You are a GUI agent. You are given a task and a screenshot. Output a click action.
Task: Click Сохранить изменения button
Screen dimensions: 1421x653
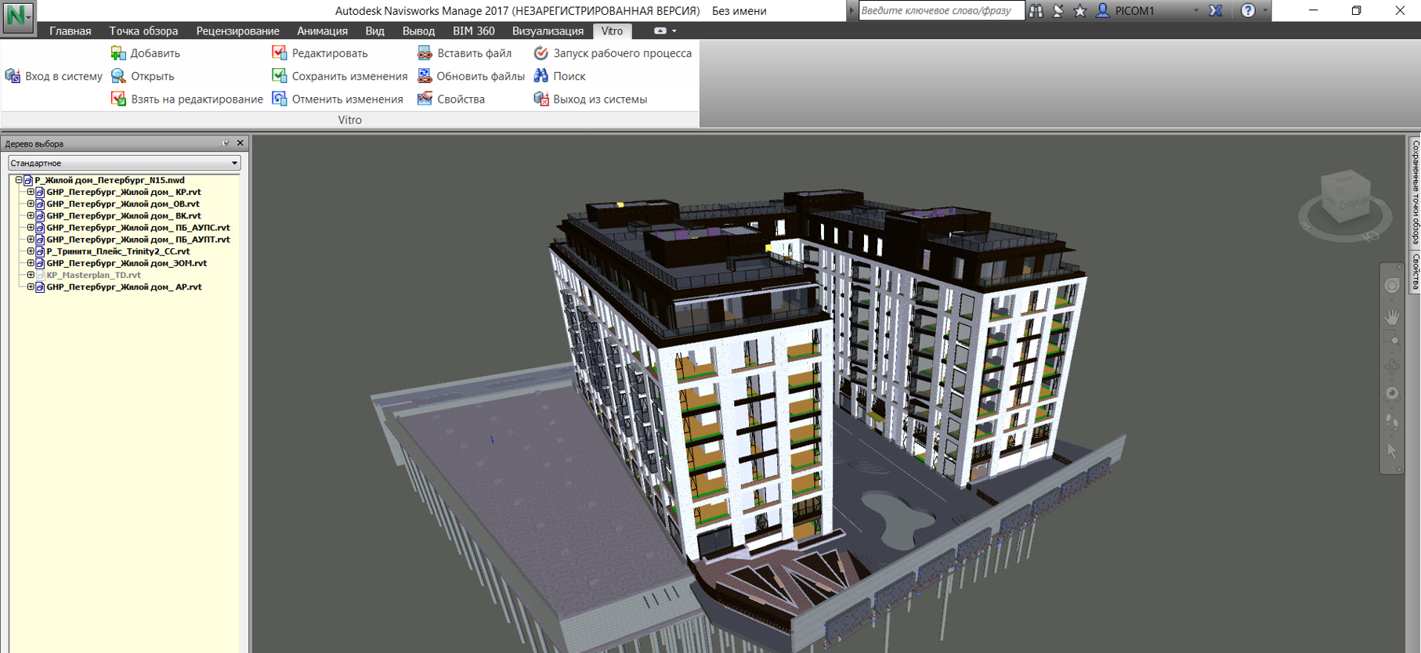point(340,76)
